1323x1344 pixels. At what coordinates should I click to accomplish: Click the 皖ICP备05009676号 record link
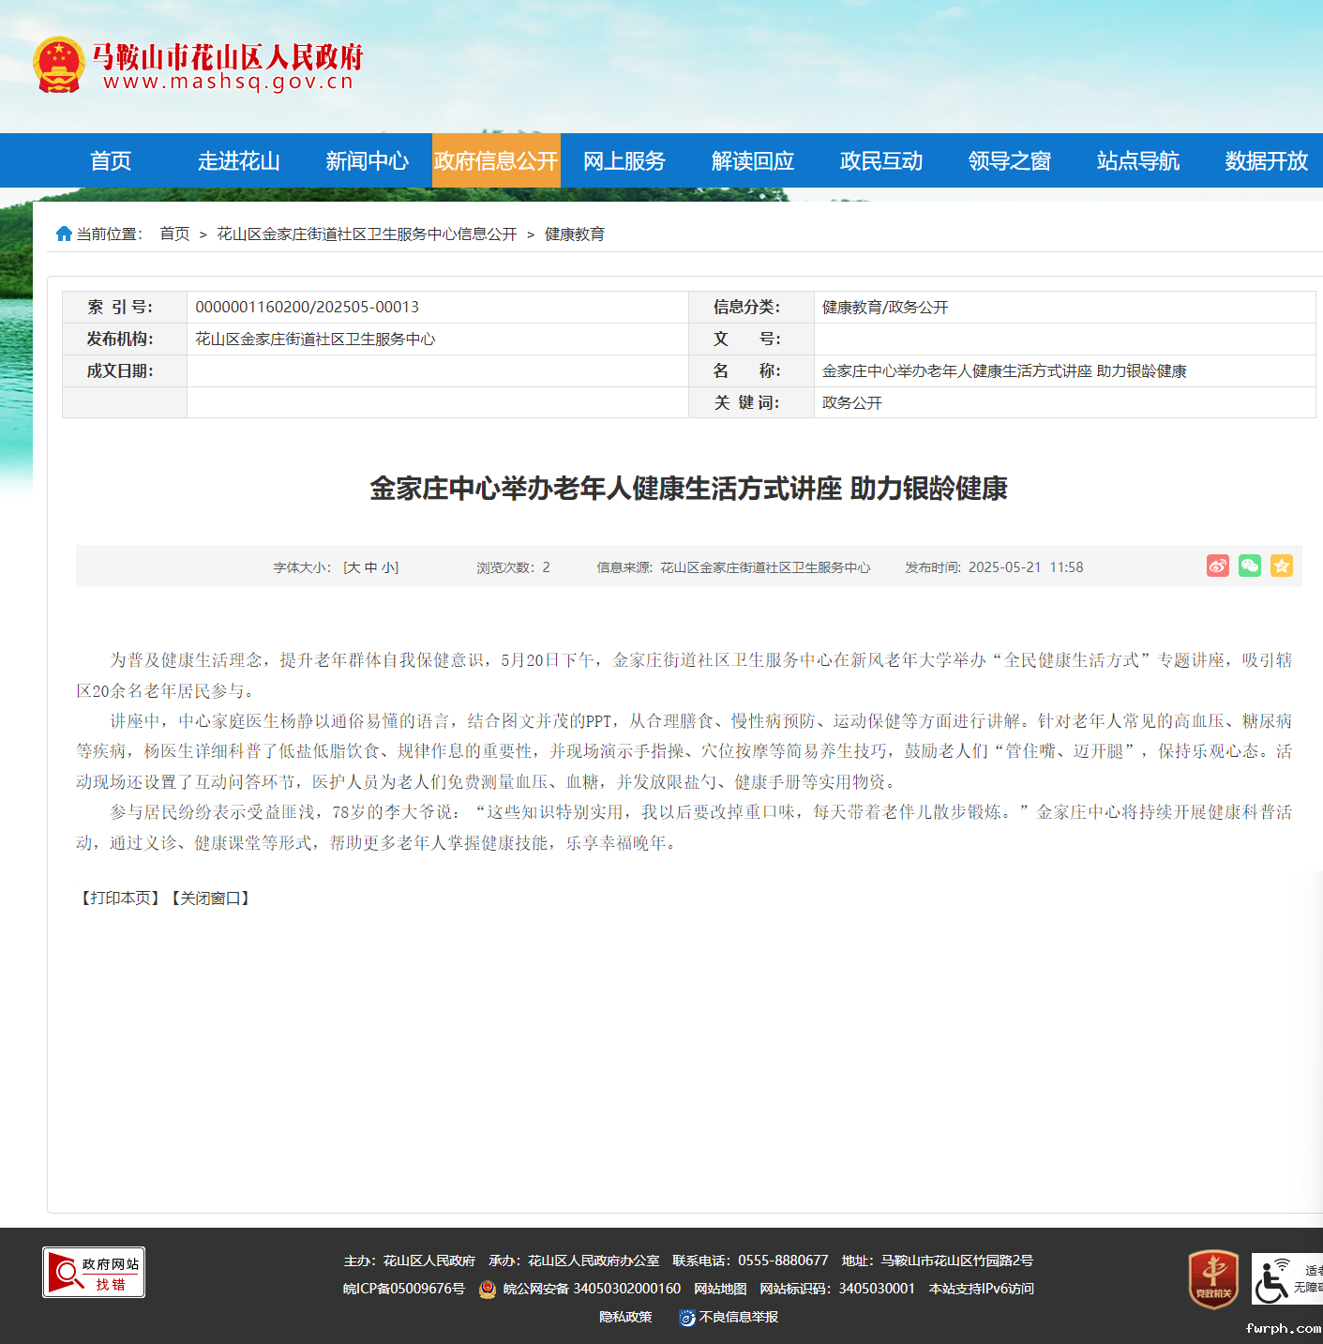click(404, 1289)
